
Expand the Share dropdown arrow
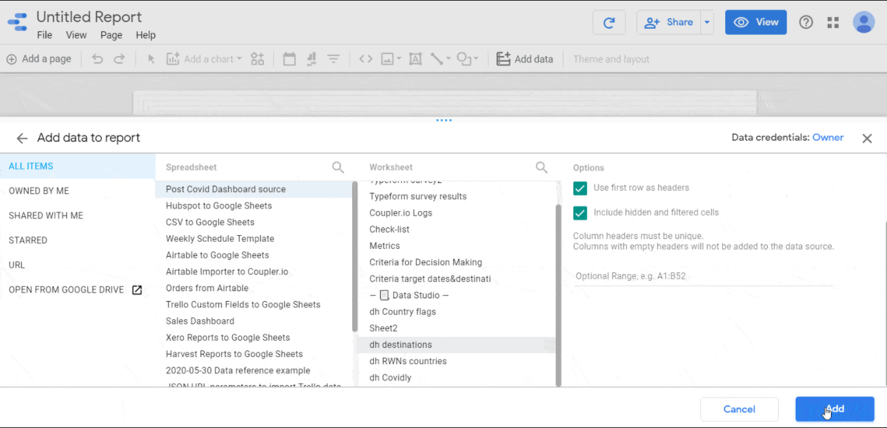click(x=707, y=23)
